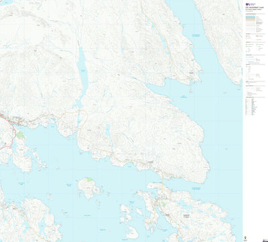Click the green patch on the southern island
Image resolution: width=268 pixels, height=242 pixels.
(164, 204)
